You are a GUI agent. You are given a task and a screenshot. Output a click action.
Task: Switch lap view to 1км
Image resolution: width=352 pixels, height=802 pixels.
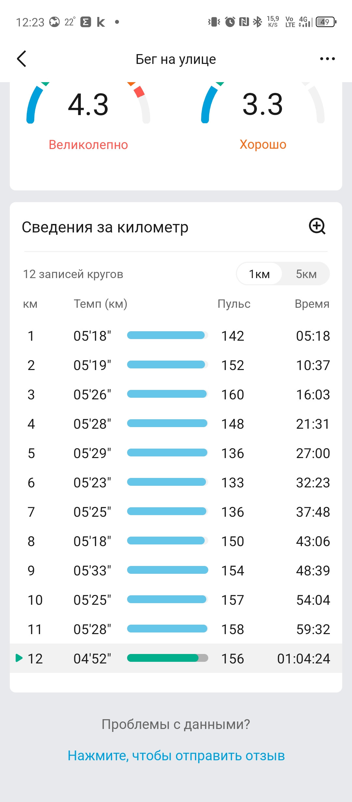pos(259,274)
